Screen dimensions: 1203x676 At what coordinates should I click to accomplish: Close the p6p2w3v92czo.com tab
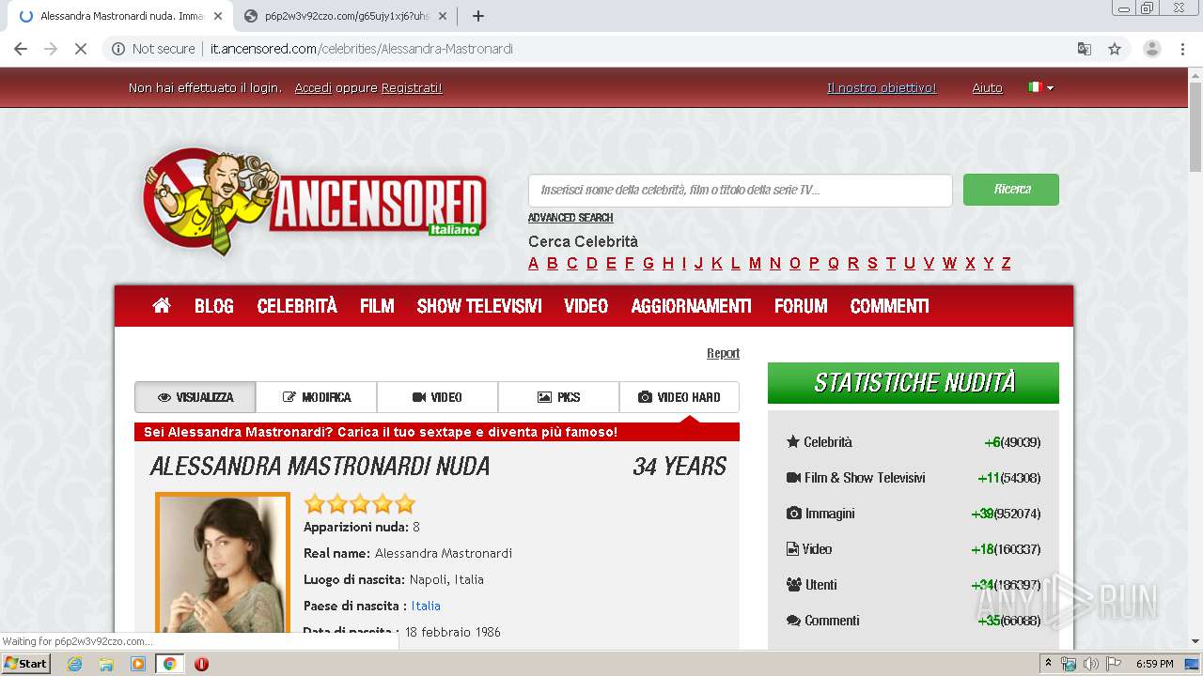tap(443, 16)
